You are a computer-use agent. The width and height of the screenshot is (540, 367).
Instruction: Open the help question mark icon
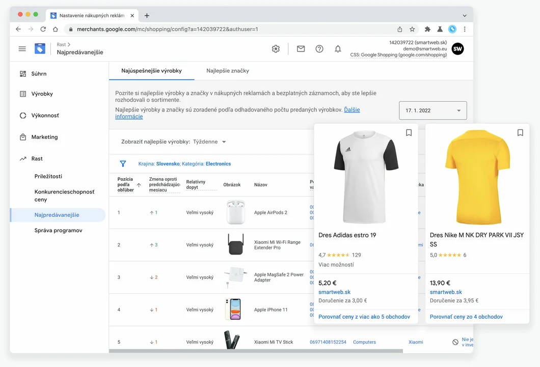319,49
